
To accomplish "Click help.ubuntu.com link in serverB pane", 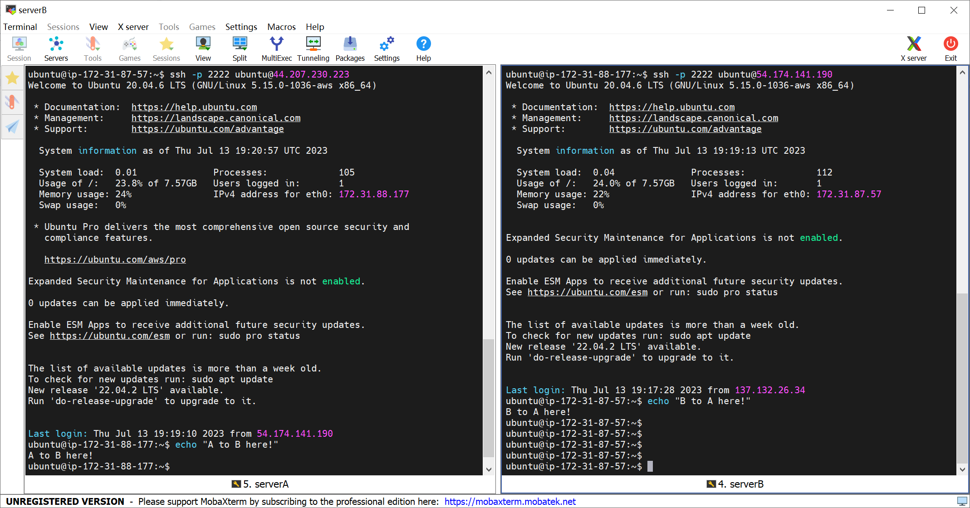I will click(672, 107).
